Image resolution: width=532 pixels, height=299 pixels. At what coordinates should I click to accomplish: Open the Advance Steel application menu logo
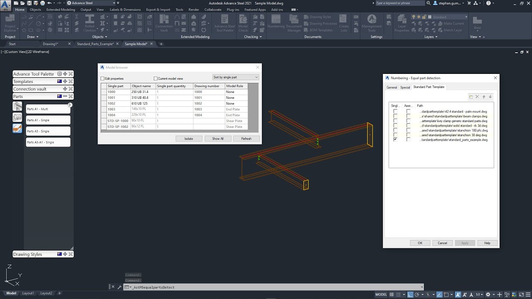tap(5, 6)
